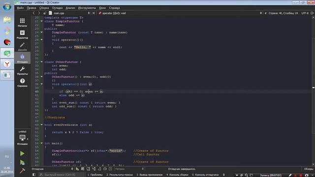Click the UTF-8 encoding label

point(305,13)
